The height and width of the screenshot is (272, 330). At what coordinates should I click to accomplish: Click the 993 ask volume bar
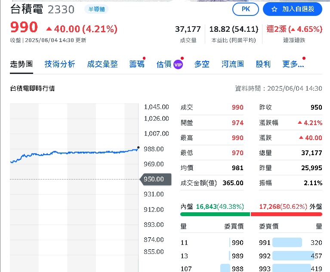[291, 268]
